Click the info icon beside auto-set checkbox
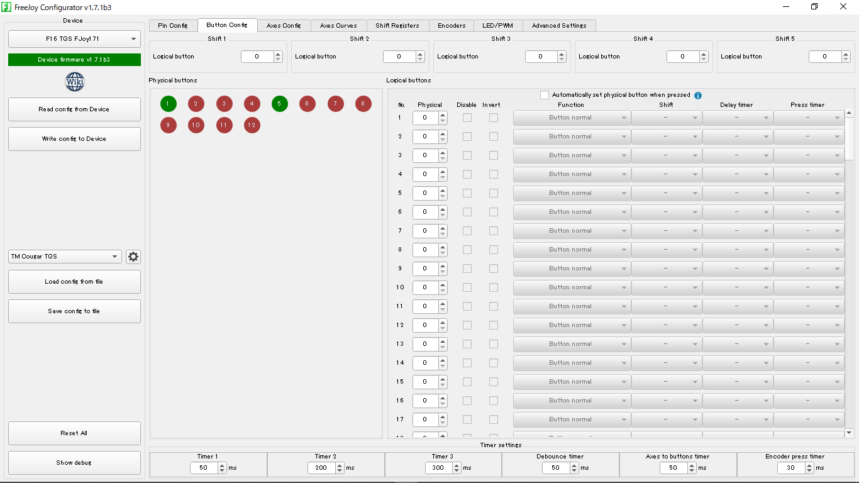 (x=698, y=95)
